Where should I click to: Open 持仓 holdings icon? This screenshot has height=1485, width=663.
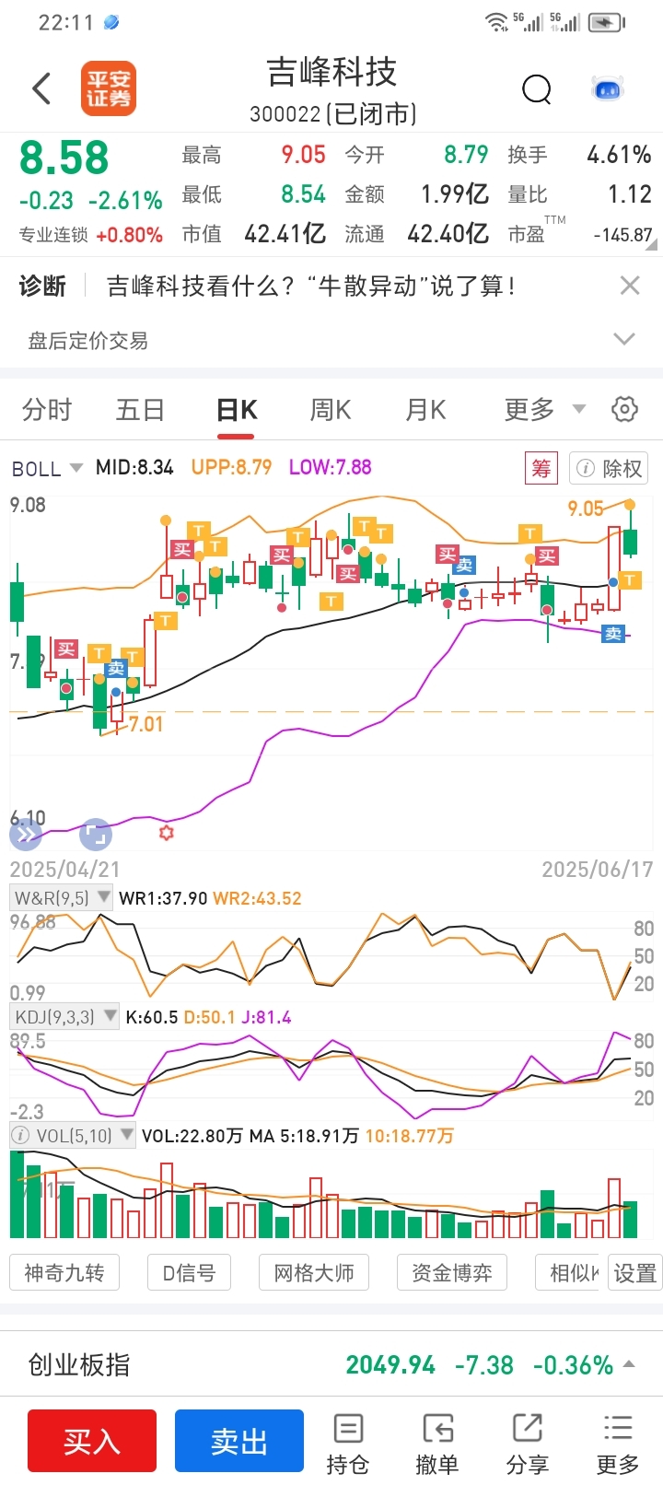[348, 1444]
